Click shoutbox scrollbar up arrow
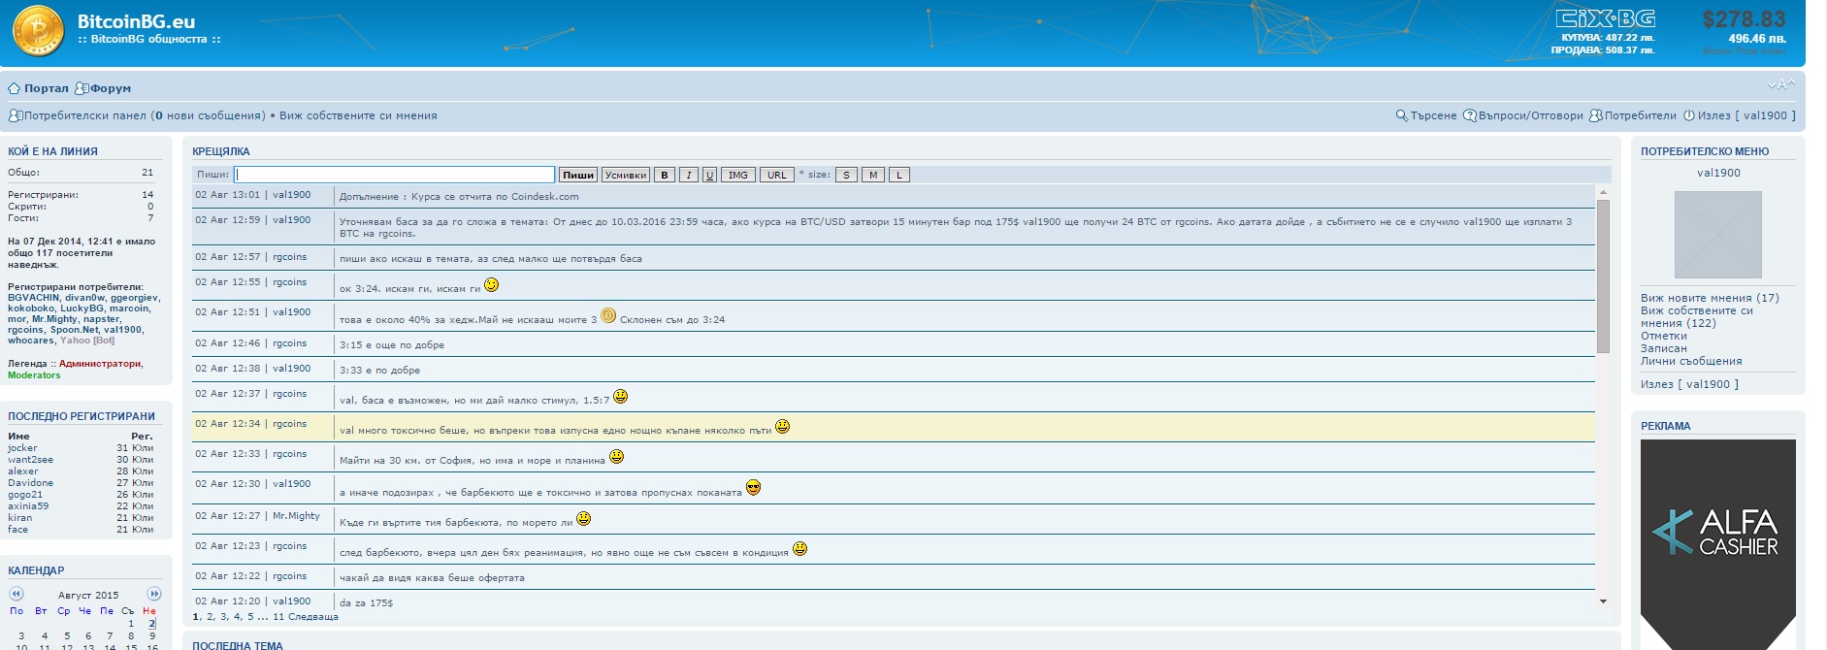 [x=1603, y=192]
